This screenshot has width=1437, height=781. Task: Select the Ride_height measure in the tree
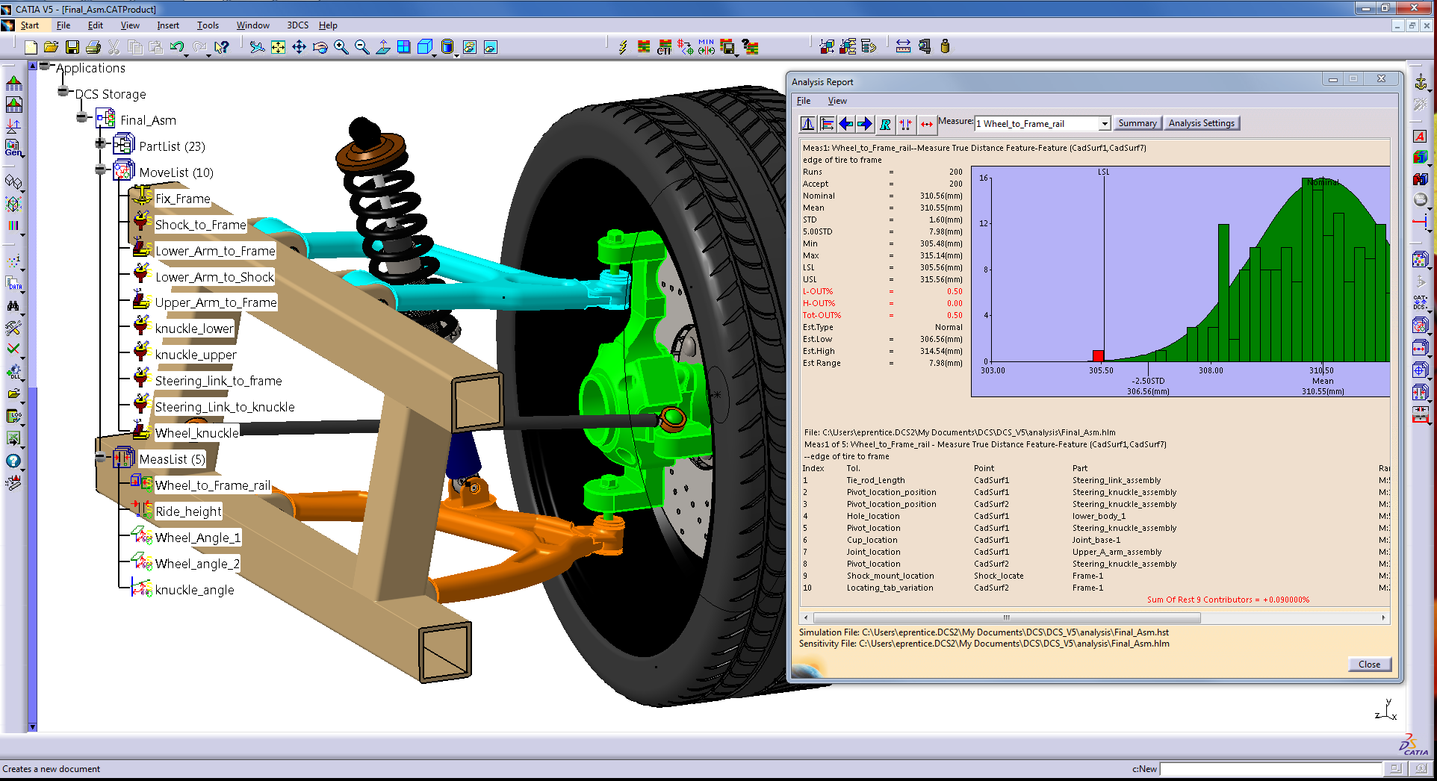tap(188, 511)
